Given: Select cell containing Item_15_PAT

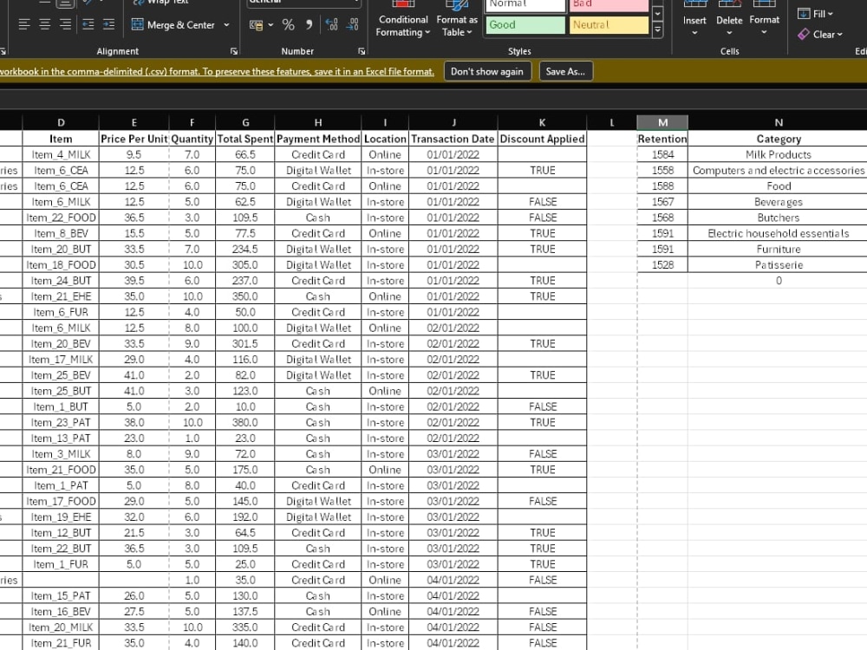Looking at the screenshot, I should point(61,596).
